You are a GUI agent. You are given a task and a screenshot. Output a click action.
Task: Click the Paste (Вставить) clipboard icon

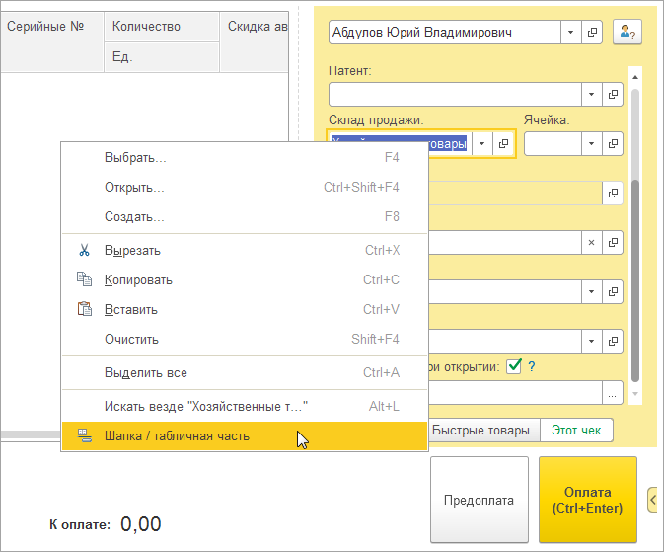(x=84, y=310)
